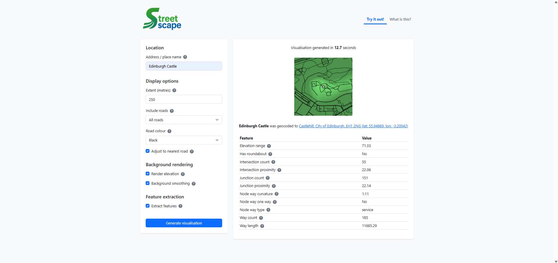Disable the Render elevation checkbox

pos(148,174)
